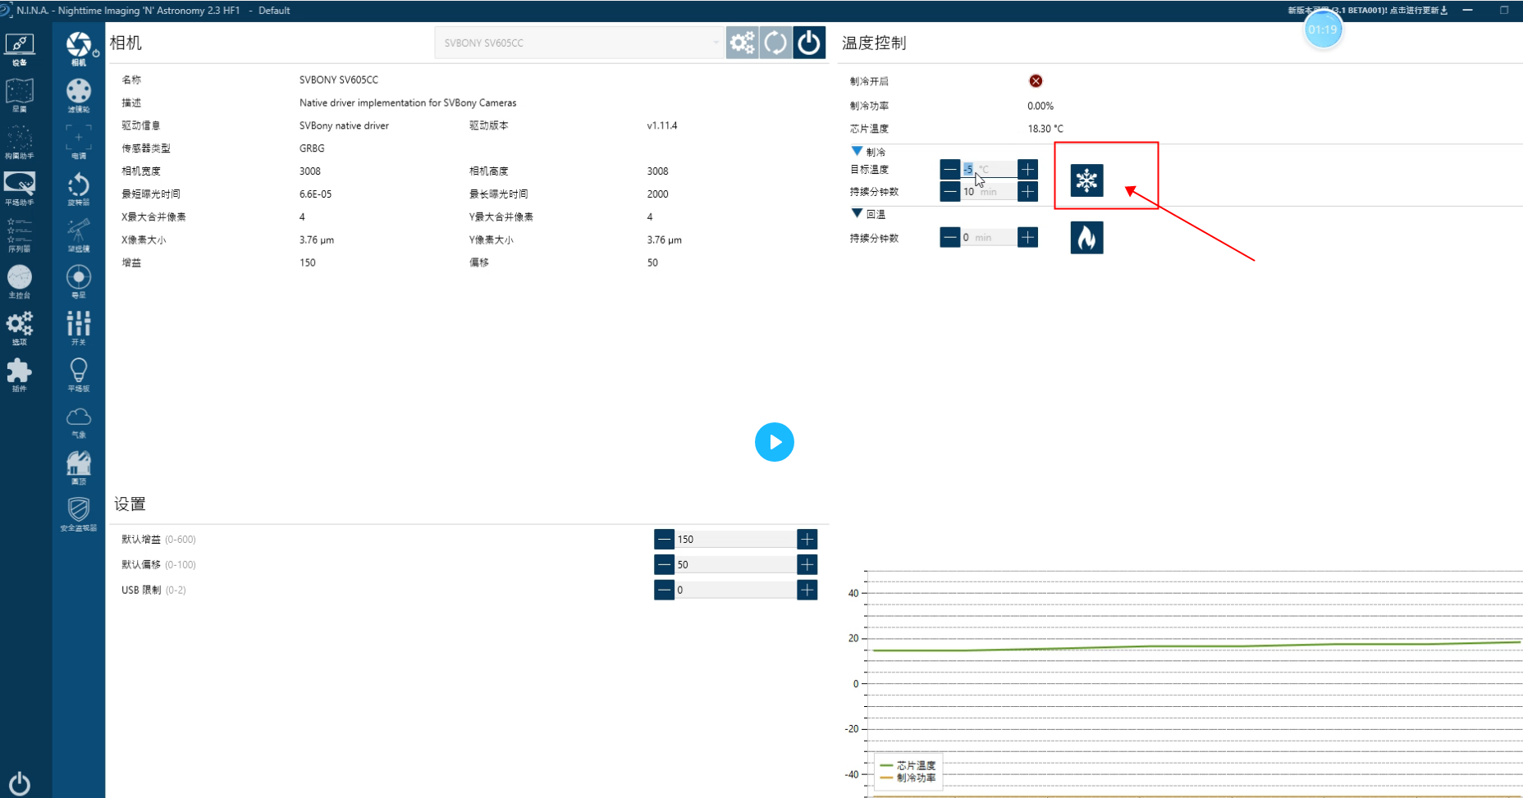Switch to the 选项 options tab
The image size is (1523, 798).
[20, 328]
